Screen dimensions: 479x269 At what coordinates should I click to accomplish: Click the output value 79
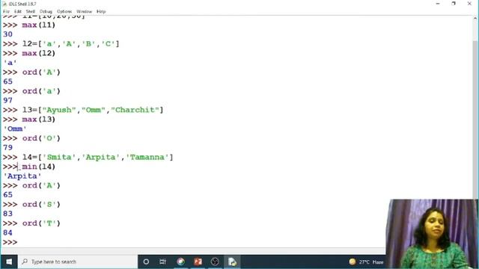pyautogui.click(x=7, y=148)
